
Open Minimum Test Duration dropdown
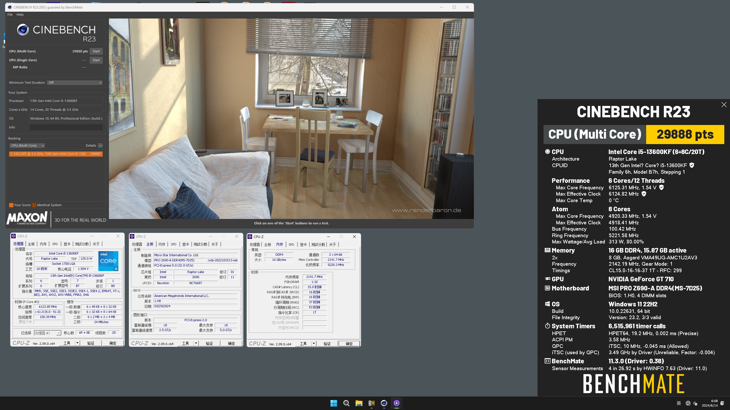click(x=75, y=83)
